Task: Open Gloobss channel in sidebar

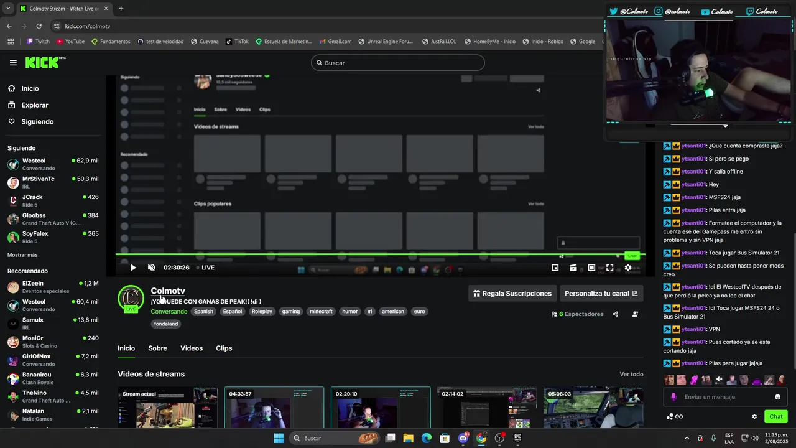Action: pos(53,219)
